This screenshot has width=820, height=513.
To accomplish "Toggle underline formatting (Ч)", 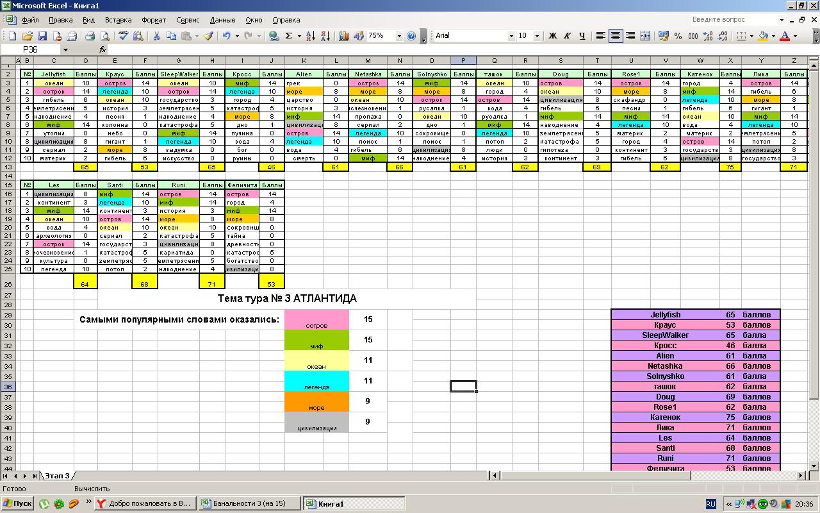I will coord(582,36).
